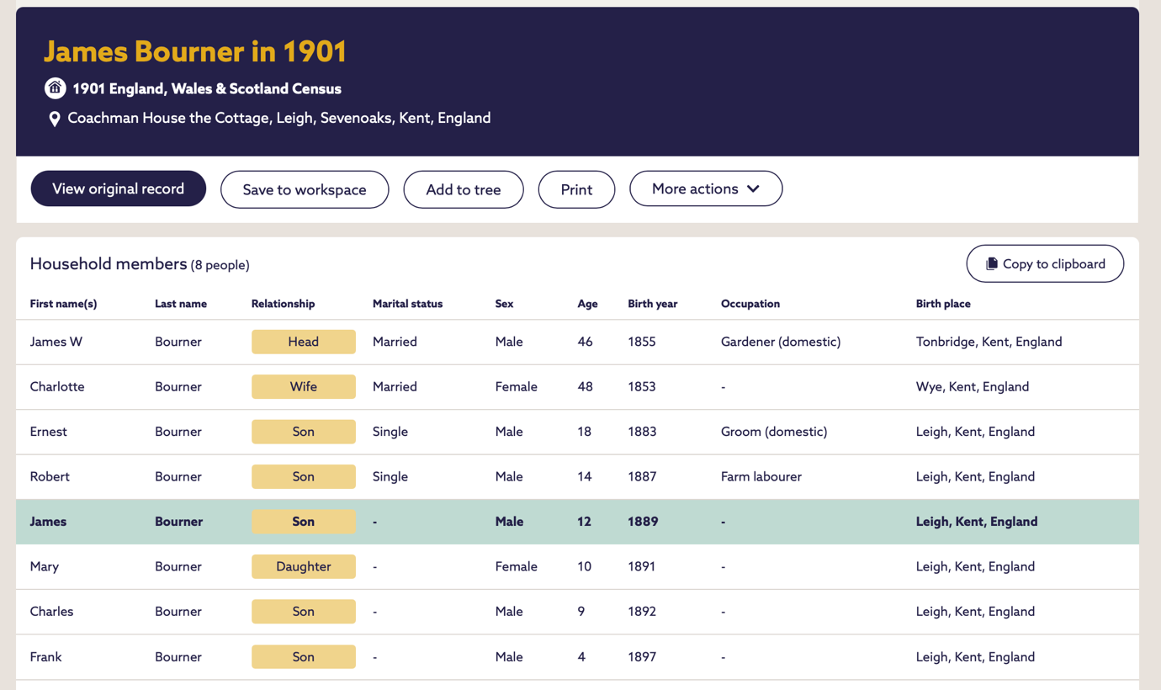
Task: Select Wife relationship tag for Charlotte
Action: [304, 387]
